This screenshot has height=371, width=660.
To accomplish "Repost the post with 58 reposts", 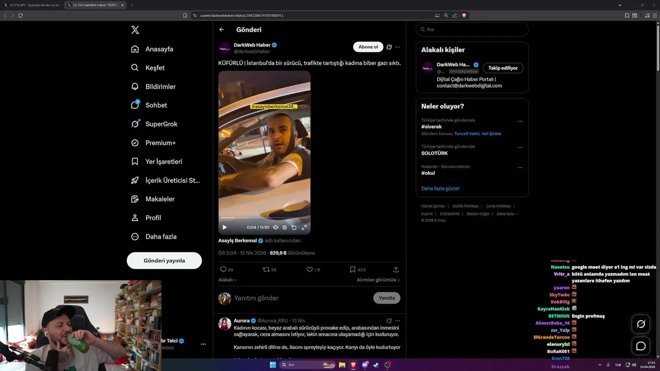I will pyautogui.click(x=270, y=269).
